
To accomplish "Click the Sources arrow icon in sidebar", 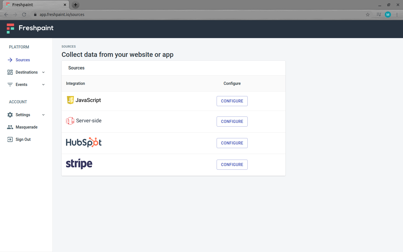I will pos(10,60).
